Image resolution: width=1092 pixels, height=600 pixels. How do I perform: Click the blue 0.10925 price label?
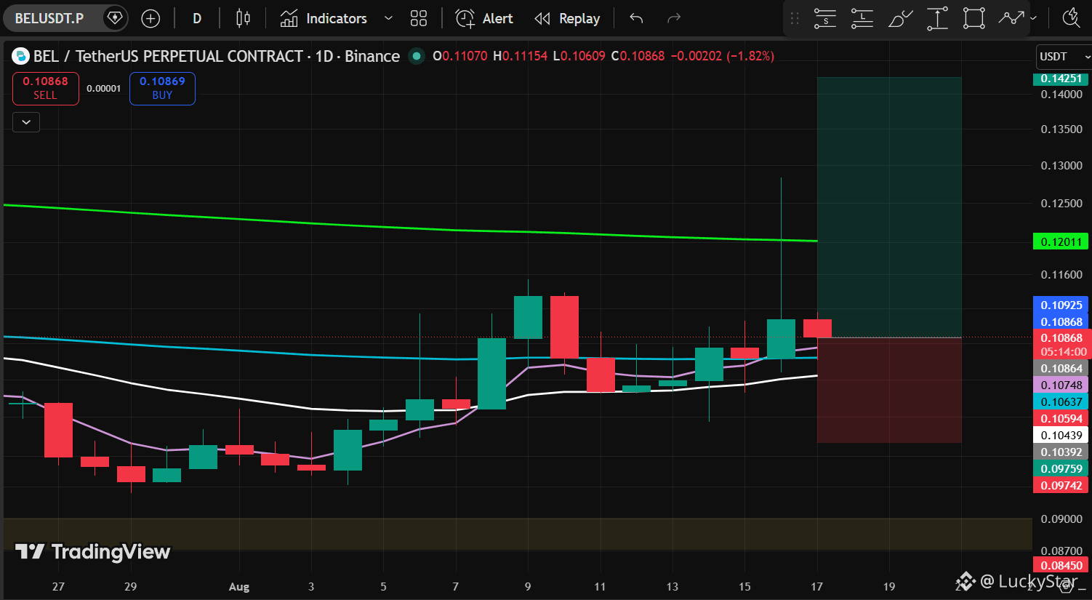click(x=1061, y=305)
